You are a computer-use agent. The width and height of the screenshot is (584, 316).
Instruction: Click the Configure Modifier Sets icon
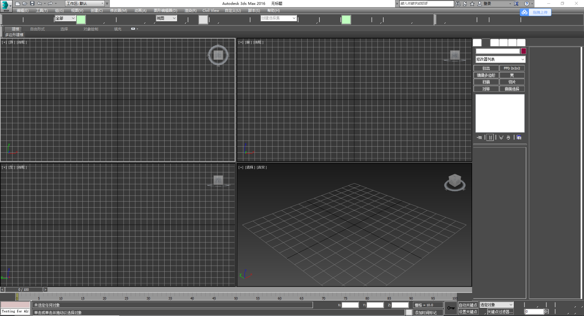[519, 137]
